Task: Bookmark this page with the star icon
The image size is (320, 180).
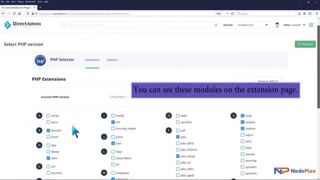Action: [232, 13]
